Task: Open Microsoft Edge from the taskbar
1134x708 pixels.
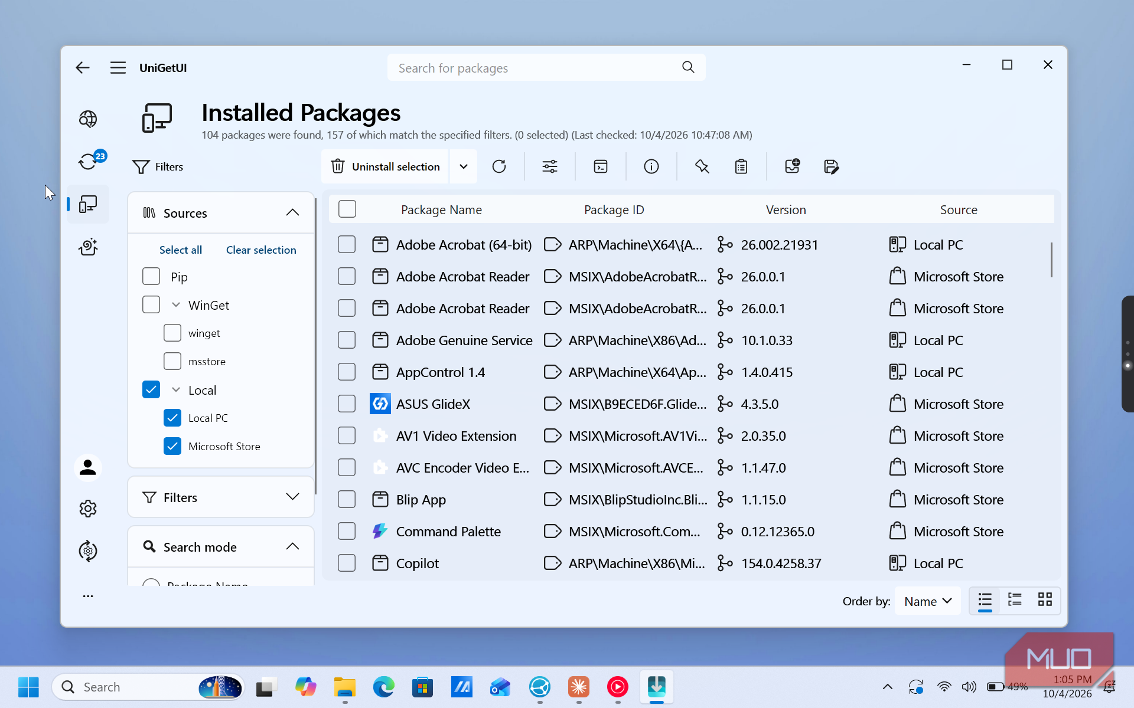Action: coord(384,687)
